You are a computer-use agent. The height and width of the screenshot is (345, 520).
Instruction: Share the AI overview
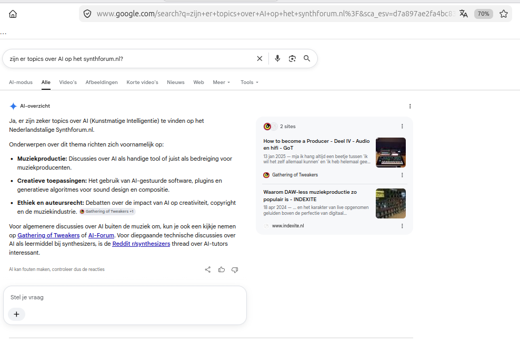(207, 269)
